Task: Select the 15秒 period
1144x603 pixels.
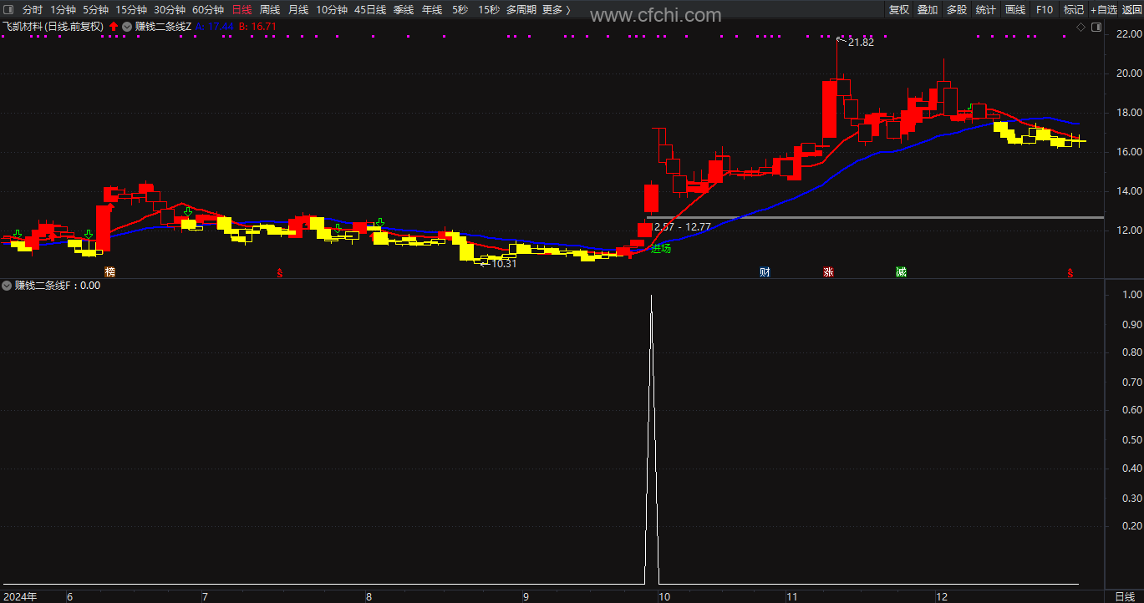Action: [488, 10]
